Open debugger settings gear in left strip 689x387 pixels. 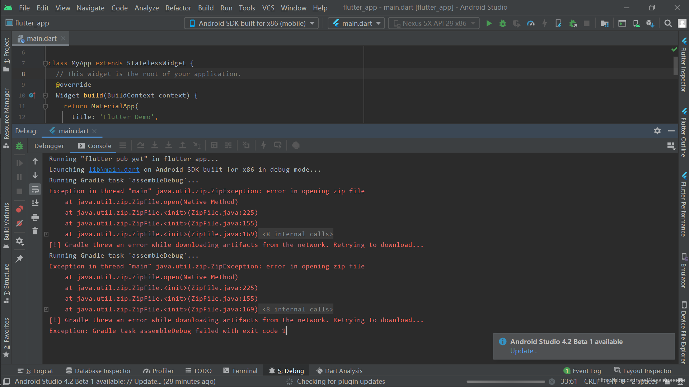(x=19, y=241)
